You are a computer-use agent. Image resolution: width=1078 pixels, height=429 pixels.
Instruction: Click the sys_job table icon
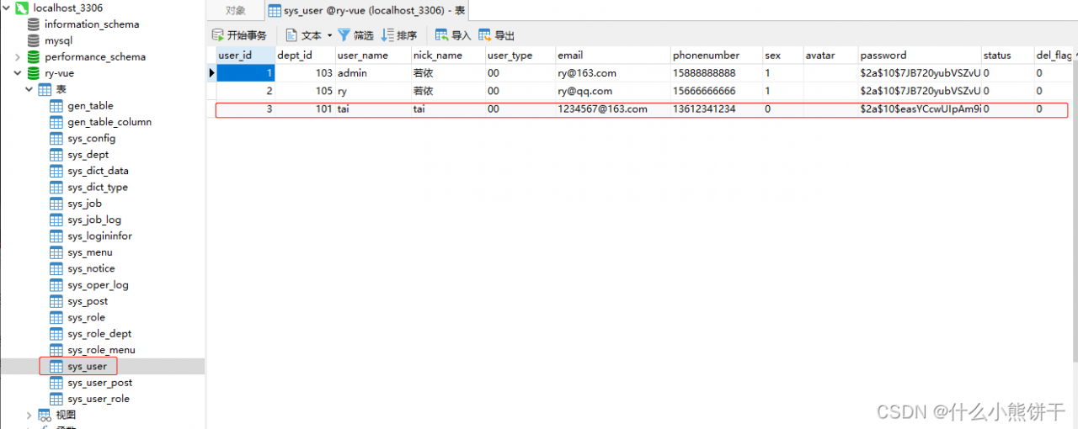(56, 204)
